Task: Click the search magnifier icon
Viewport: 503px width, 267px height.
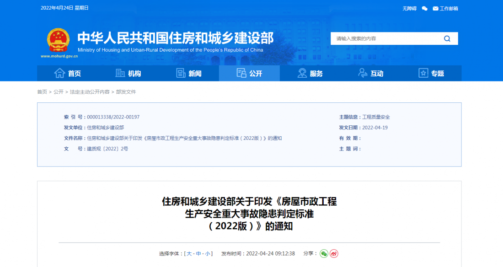Action: 447,38
